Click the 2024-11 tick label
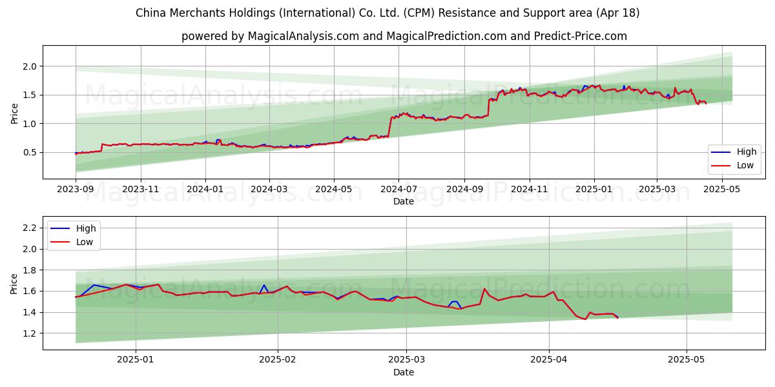This screenshot has height=387, width=775. click(x=530, y=189)
